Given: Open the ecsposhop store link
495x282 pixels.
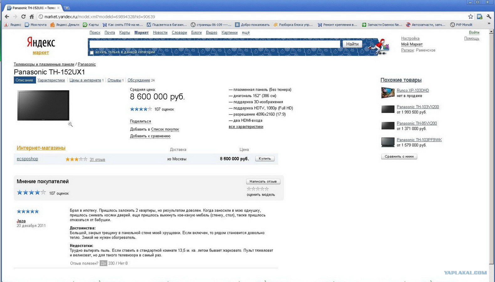Looking at the screenshot, I should [x=27, y=159].
